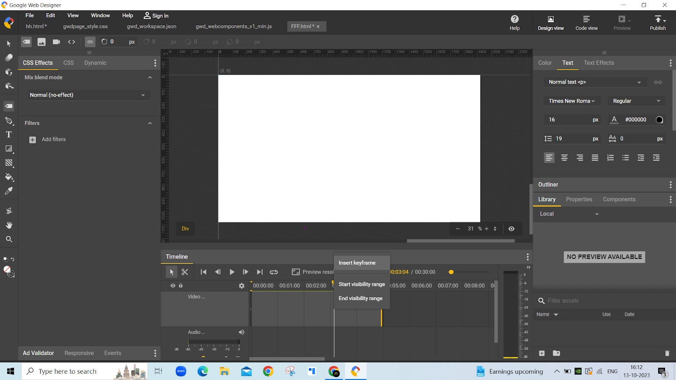Open timeline settings gear icon
Screen dimensions: 676x380
pyautogui.click(x=242, y=286)
